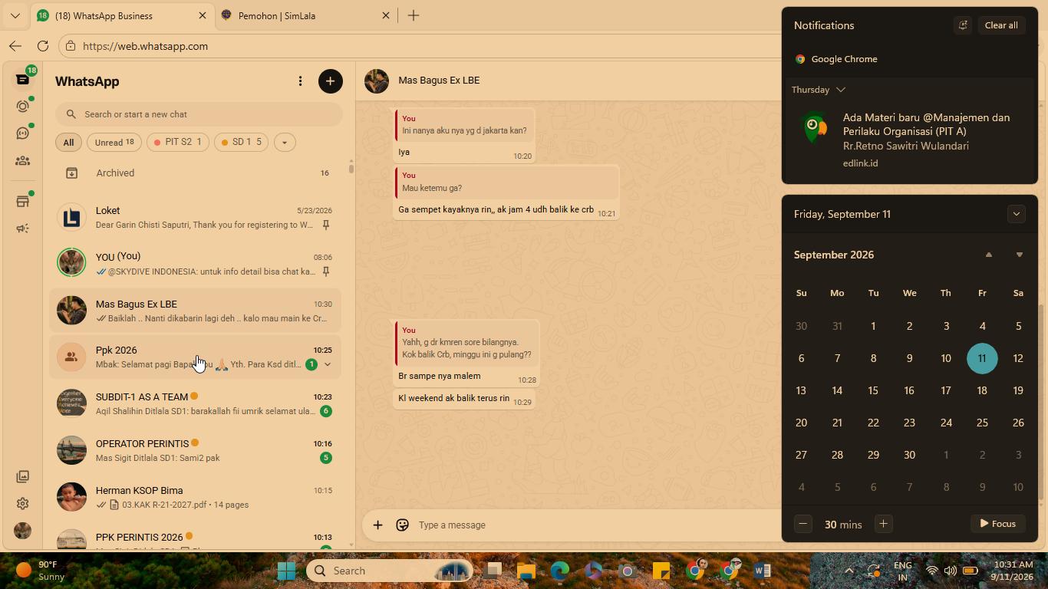Start the Focus session button
Screen dimensions: 1048x589
point(997,524)
